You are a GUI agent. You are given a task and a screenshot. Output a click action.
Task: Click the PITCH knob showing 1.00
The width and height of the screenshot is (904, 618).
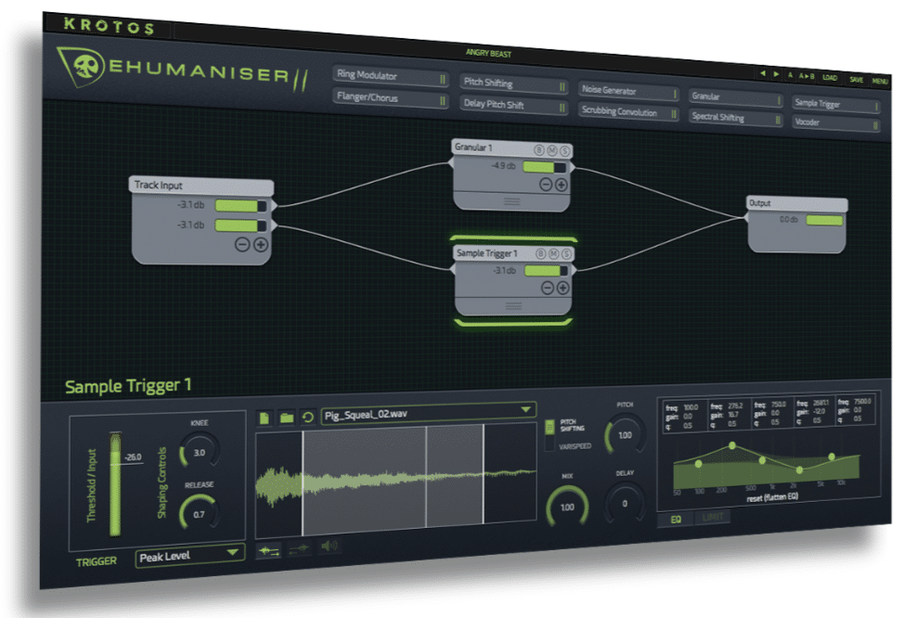[x=625, y=436]
